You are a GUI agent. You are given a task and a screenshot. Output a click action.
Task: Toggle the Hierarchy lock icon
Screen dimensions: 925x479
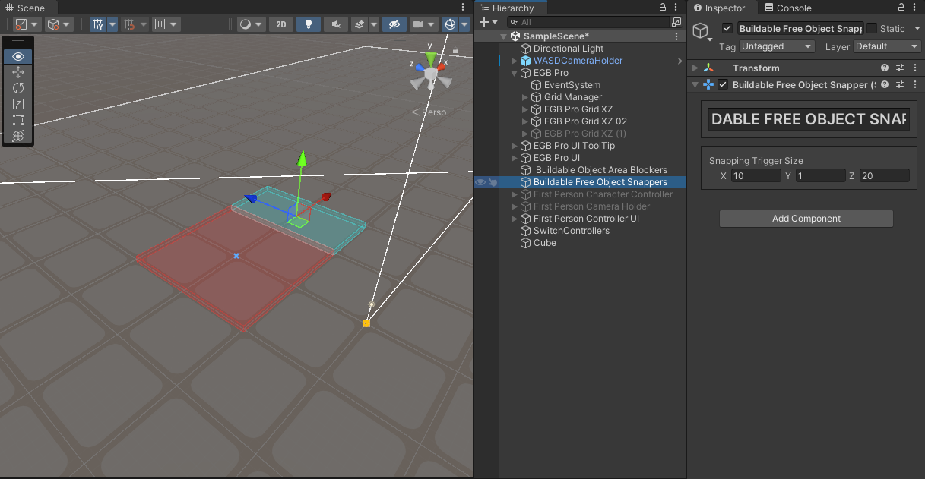662,8
